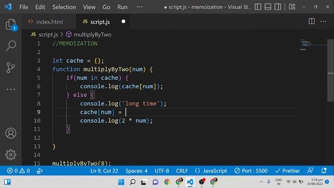Click the VS Code logo icon

8,7
